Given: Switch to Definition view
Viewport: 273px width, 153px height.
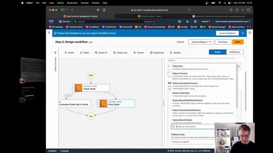Looking at the screenshot, I should (235, 52).
